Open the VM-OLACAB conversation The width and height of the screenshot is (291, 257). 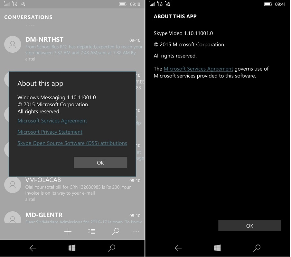click(x=72, y=190)
